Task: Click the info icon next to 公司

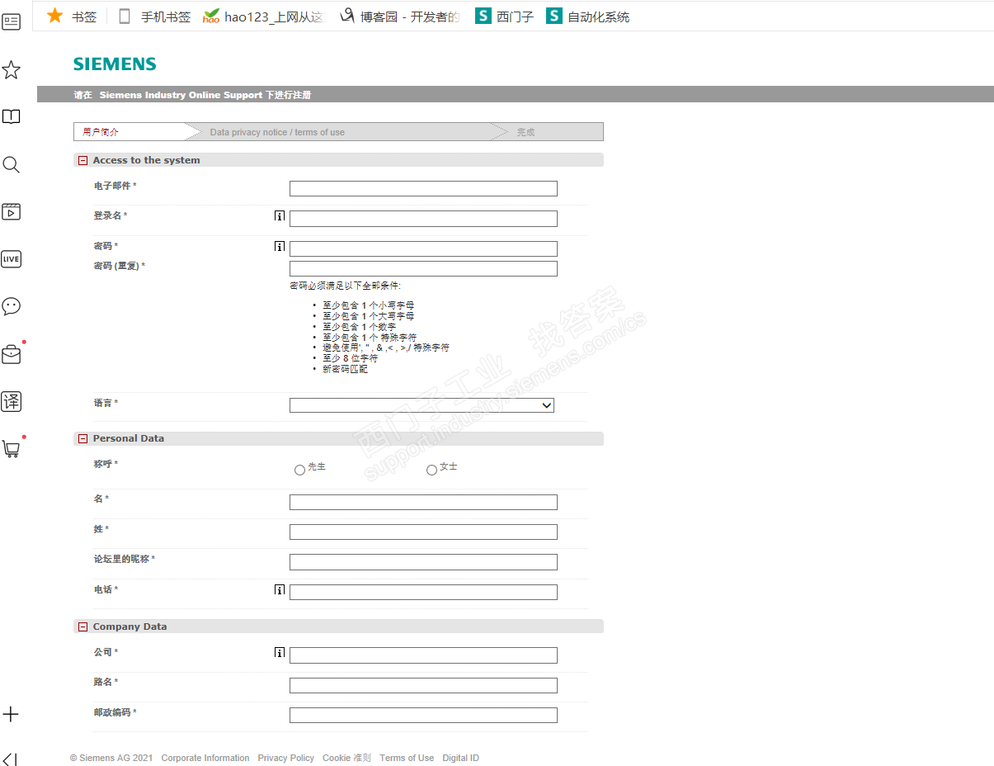Action: (280, 653)
